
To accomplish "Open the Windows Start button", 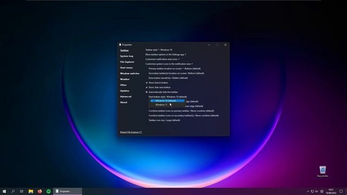I will 4,191.
